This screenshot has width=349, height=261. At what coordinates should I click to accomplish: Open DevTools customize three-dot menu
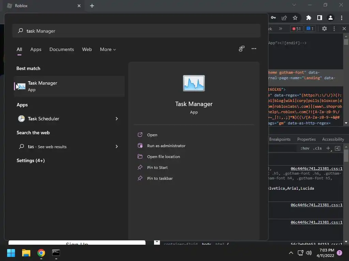[x=334, y=29]
